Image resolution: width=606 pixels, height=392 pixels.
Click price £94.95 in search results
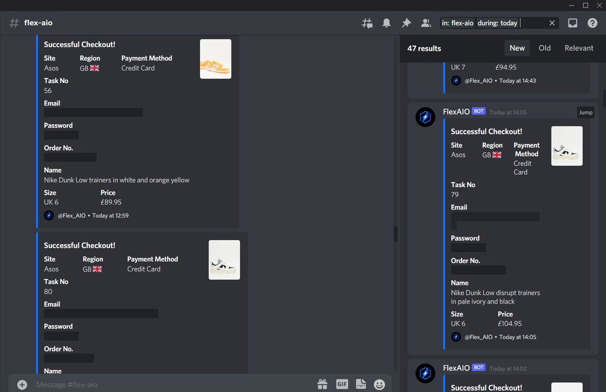[507, 67]
